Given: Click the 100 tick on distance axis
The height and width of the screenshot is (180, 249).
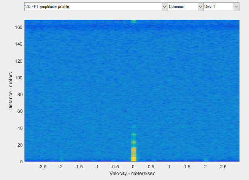Looking at the screenshot, I should click(19, 78).
